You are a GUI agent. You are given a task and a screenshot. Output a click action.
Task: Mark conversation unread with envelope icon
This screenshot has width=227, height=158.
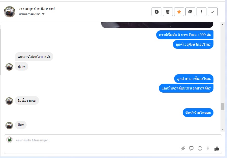[x=190, y=12]
